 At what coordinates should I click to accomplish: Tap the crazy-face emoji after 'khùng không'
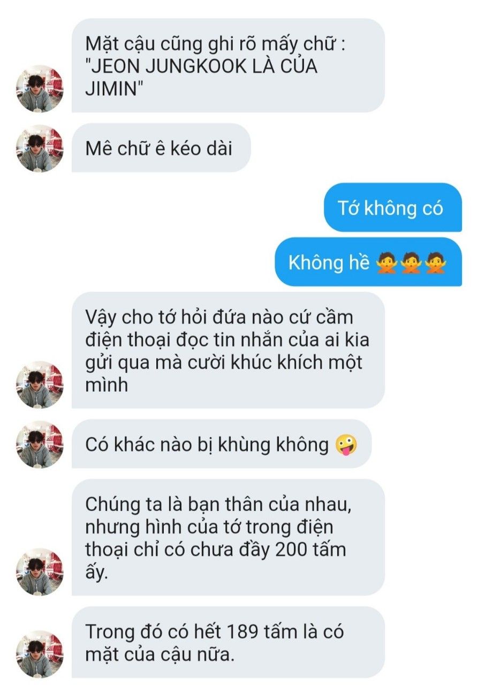[x=346, y=445]
